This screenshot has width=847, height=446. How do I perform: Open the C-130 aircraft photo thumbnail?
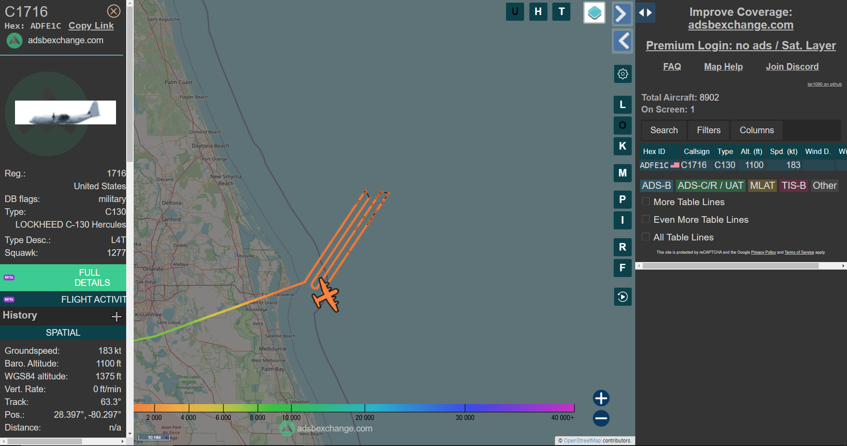pos(65,112)
